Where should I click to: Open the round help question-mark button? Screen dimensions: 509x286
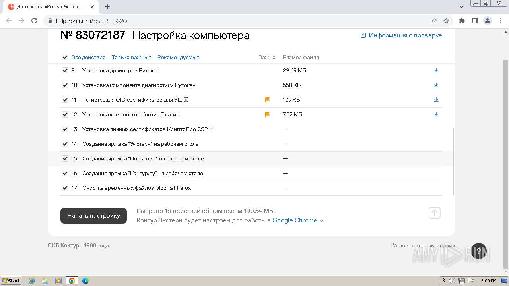click(479, 251)
